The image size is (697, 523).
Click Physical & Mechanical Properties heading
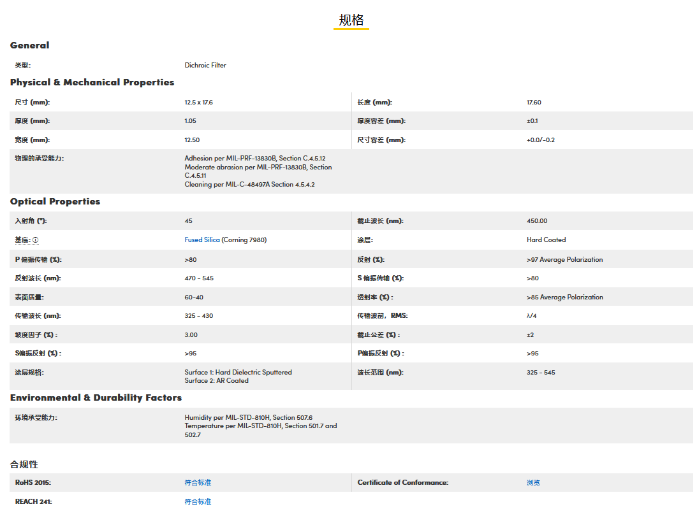(x=92, y=82)
